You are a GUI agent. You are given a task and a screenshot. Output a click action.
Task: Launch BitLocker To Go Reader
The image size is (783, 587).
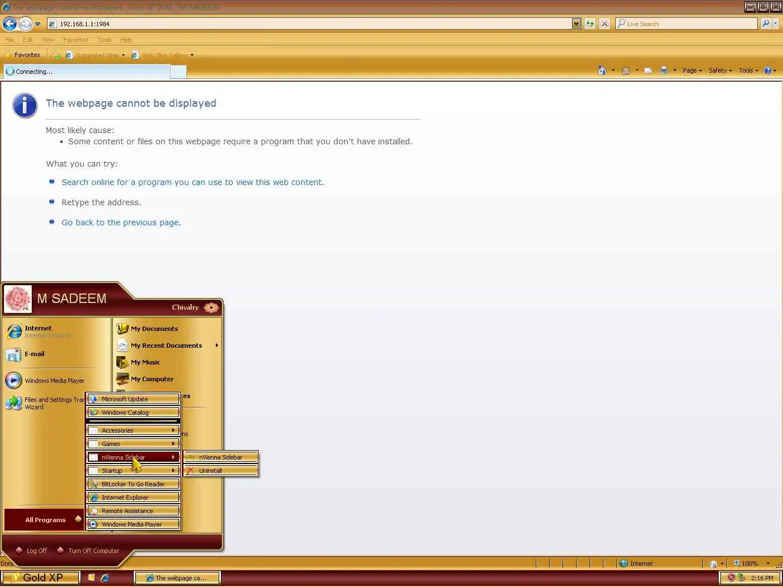(x=133, y=484)
